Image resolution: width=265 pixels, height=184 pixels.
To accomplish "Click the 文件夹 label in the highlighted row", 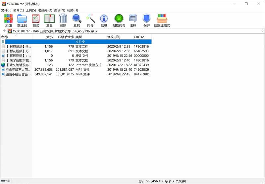I will (80, 42).
